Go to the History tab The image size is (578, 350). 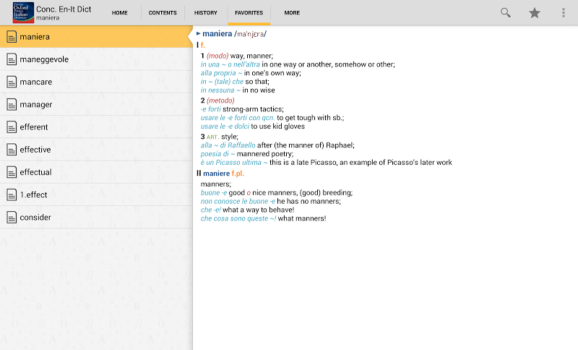pyautogui.click(x=206, y=13)
